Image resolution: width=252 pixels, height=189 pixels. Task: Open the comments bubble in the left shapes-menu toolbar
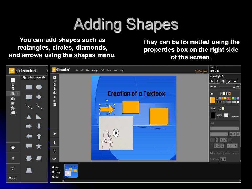point(13,148)
